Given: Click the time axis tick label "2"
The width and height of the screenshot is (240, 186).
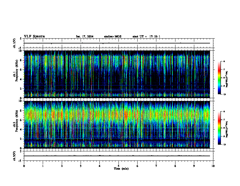Looking at the screenshot, I should [x=62, y=166].
